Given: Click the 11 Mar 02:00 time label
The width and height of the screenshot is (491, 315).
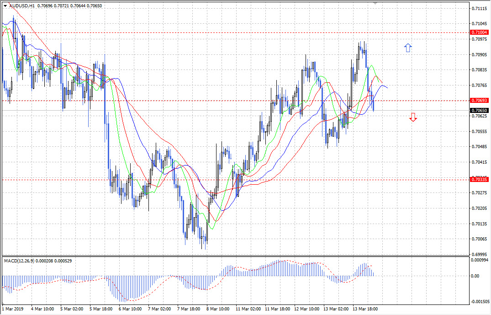Looking at the screenshot, I should click(x=248, y=309).
